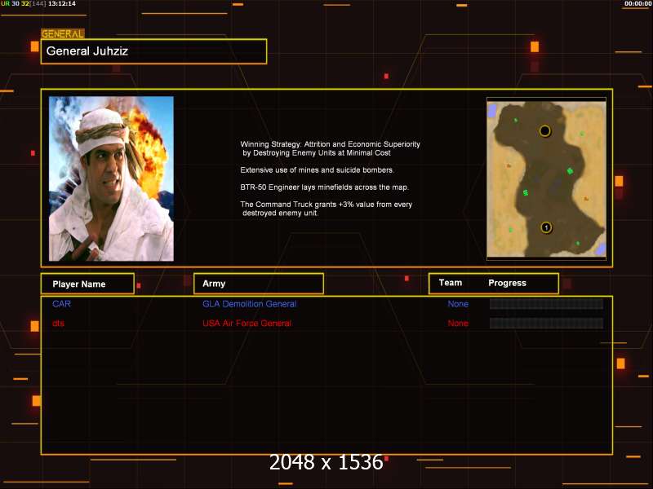
Task: Click the GENERAL label tag
Action: [63, 33]
